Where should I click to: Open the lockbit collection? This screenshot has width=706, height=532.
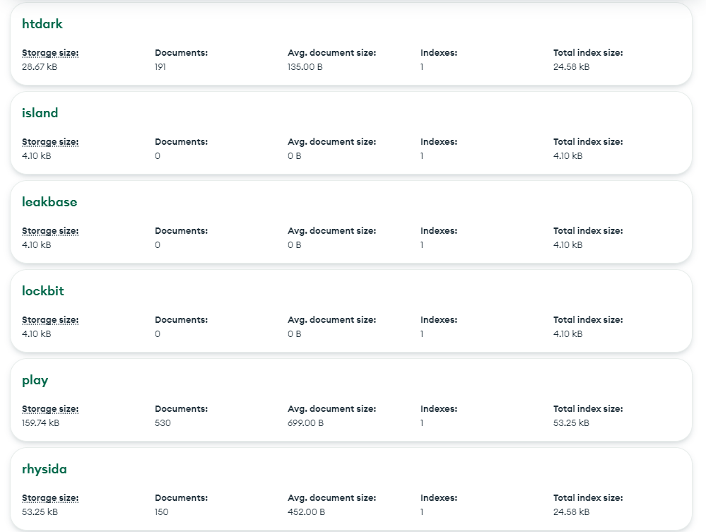(x=43, y=291)
